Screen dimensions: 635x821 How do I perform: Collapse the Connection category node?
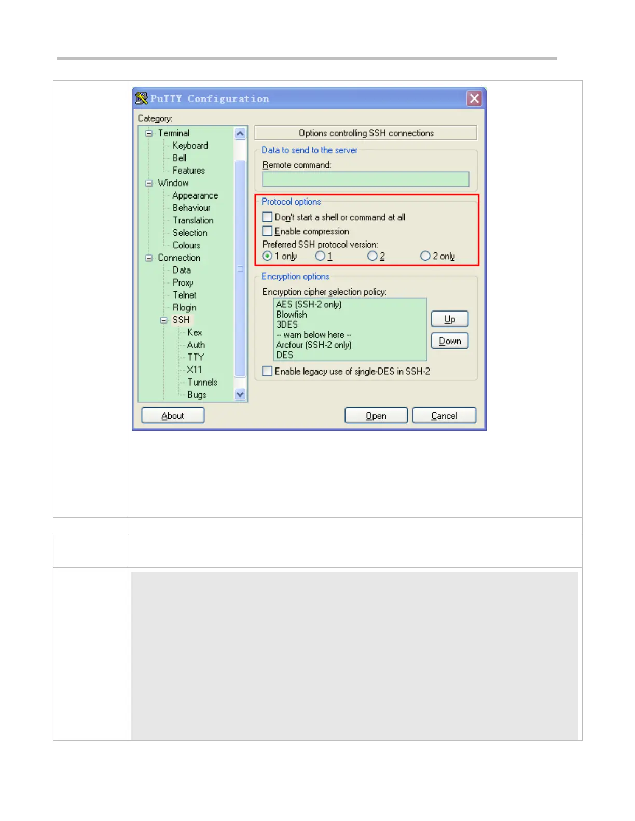[149, 258]
